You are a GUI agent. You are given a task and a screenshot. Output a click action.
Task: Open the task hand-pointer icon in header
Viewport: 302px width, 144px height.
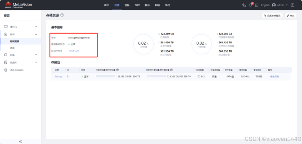(244, 5)
